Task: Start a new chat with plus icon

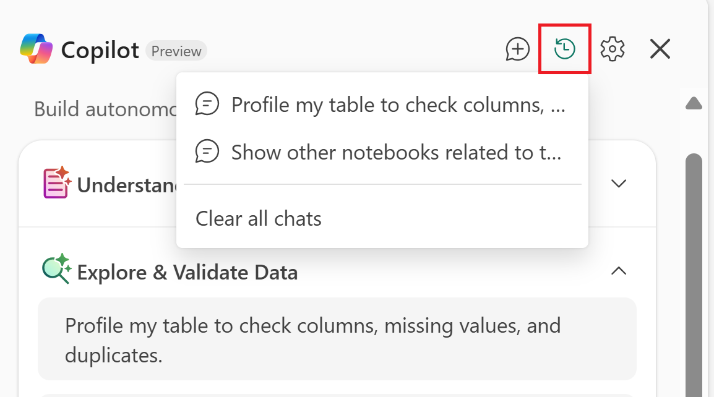Action: tap(518, 49)
